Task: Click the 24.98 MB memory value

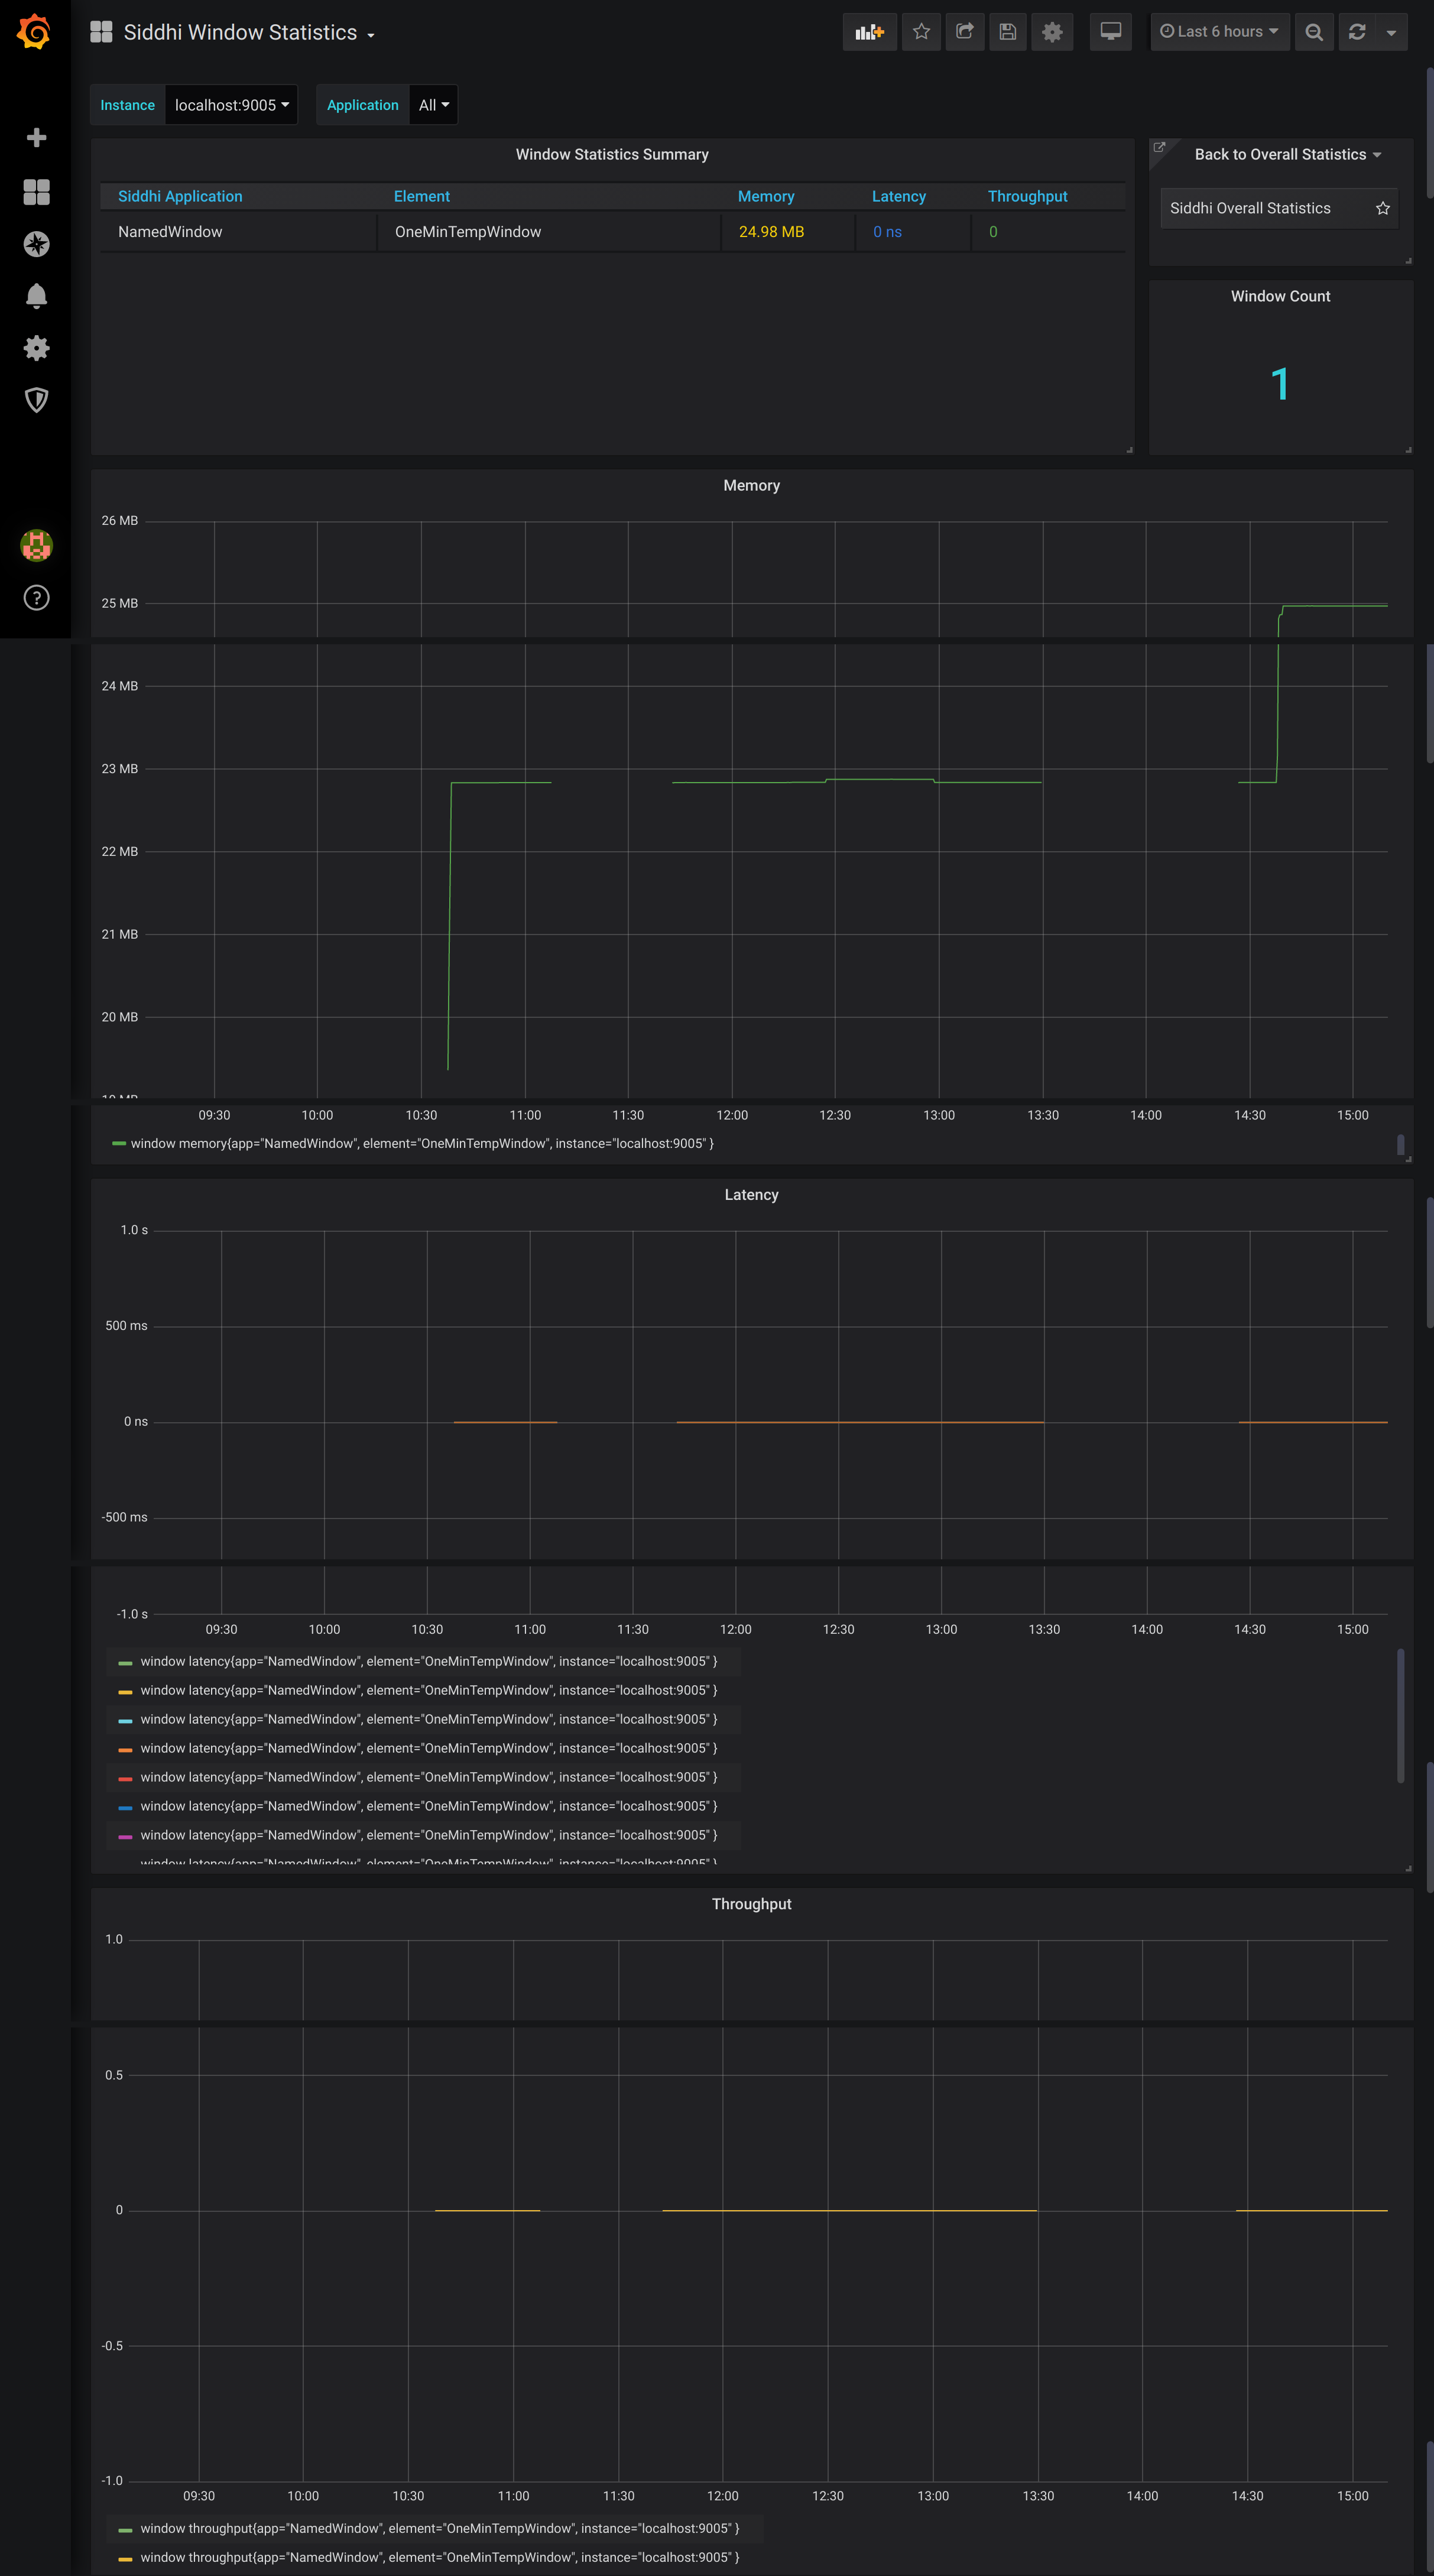Action: click(x=771, y=232)
